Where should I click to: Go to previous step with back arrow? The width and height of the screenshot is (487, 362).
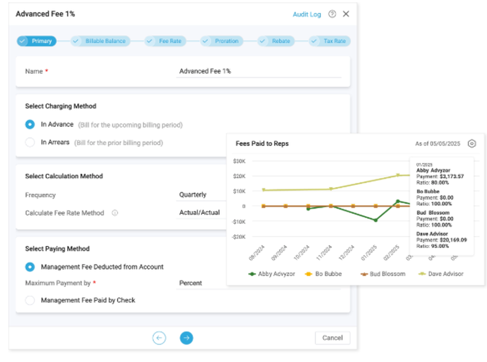[159, 338]
